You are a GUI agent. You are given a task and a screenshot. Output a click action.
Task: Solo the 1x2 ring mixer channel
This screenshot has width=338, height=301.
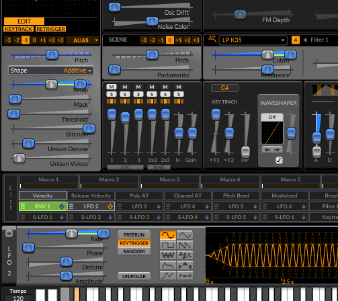(x=152, y=94)
